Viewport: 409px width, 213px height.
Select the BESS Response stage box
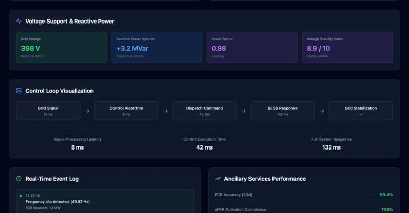[x=283, y=111]
